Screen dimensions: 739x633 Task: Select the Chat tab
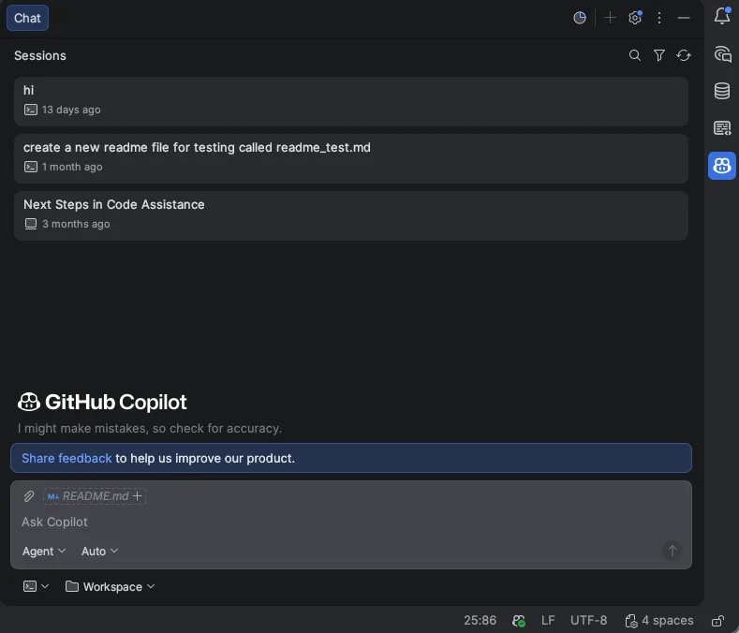click(27, 18)
